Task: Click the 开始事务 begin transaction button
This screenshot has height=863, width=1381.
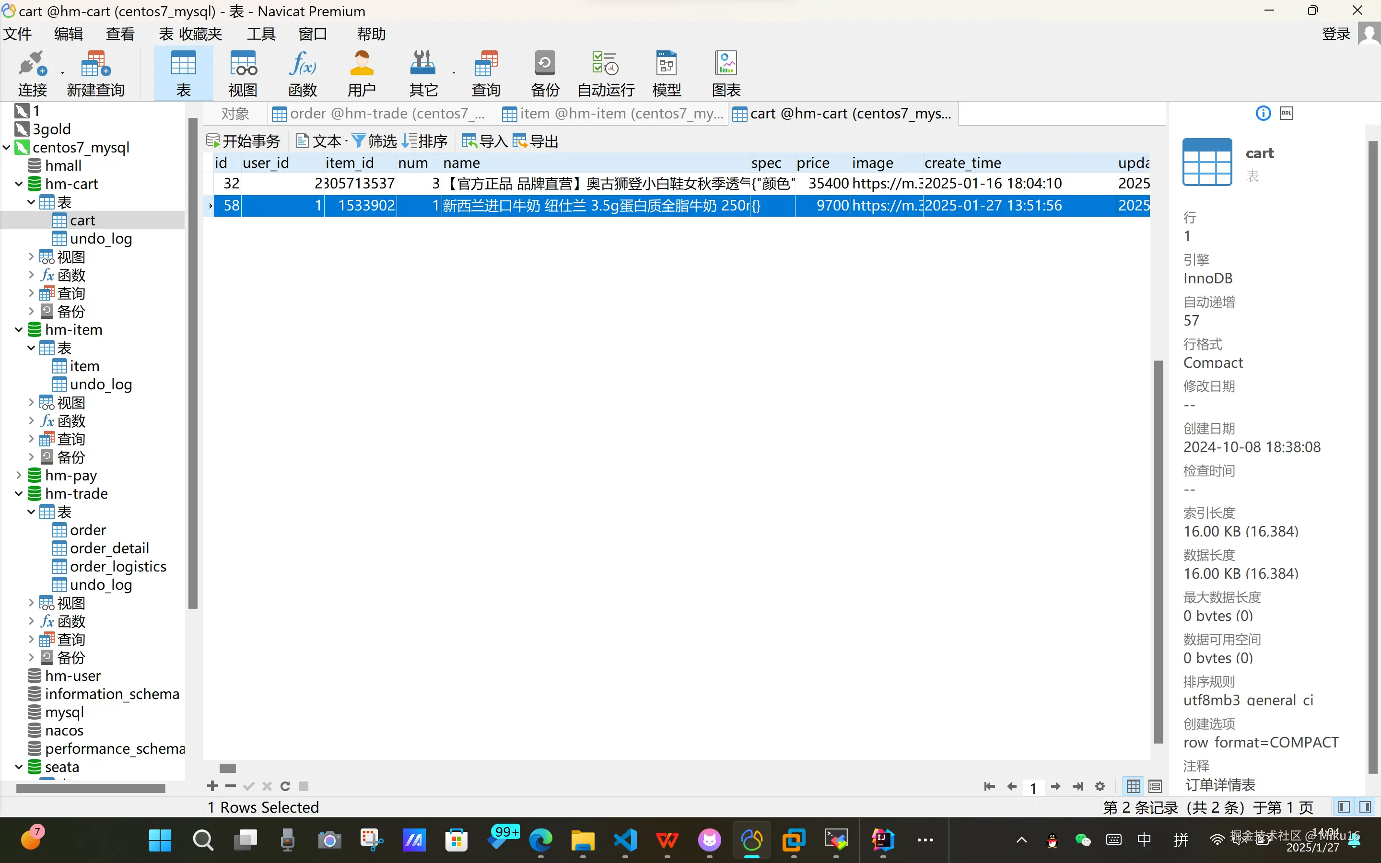Action: 244,141
